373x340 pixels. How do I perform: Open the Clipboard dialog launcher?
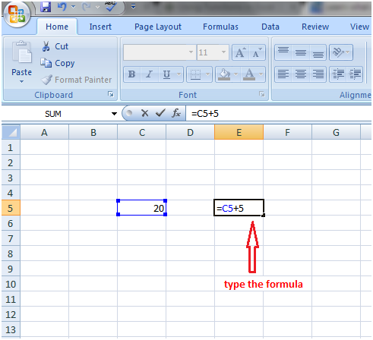click(111, 94)
